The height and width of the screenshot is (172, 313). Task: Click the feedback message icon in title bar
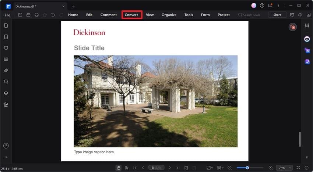pos(270,6)
